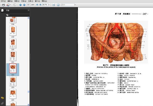153x106 pixels.
Task: Click legend entry 'sigmoid colon'
Action: (94, 81)
